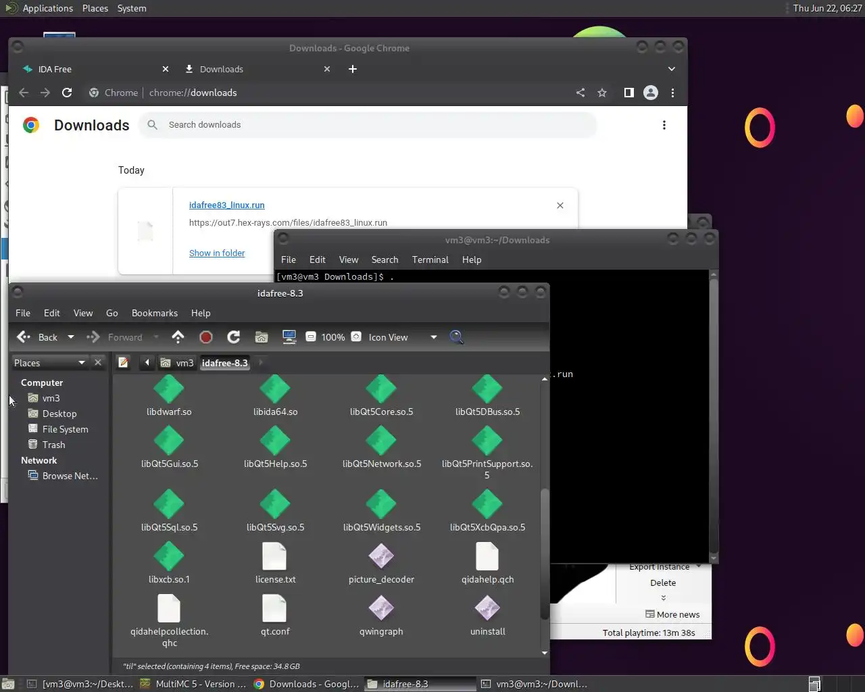
Task: Open the View menu in file manager
Action: tap(83, 313)
